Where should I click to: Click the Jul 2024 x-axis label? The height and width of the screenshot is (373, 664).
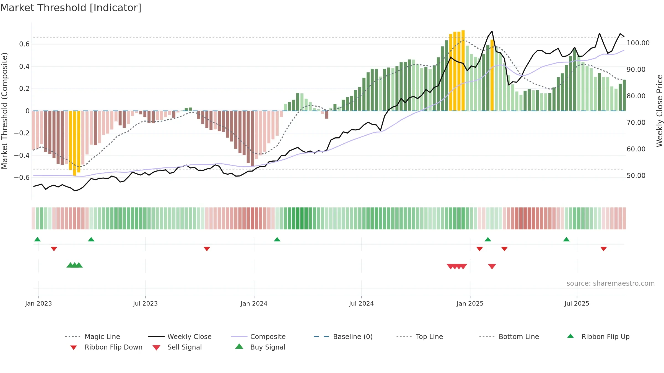pos(361,303)
